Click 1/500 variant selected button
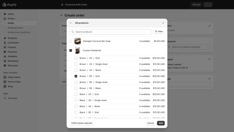Viewport: 234px width, 132px height. click(82, 123)
